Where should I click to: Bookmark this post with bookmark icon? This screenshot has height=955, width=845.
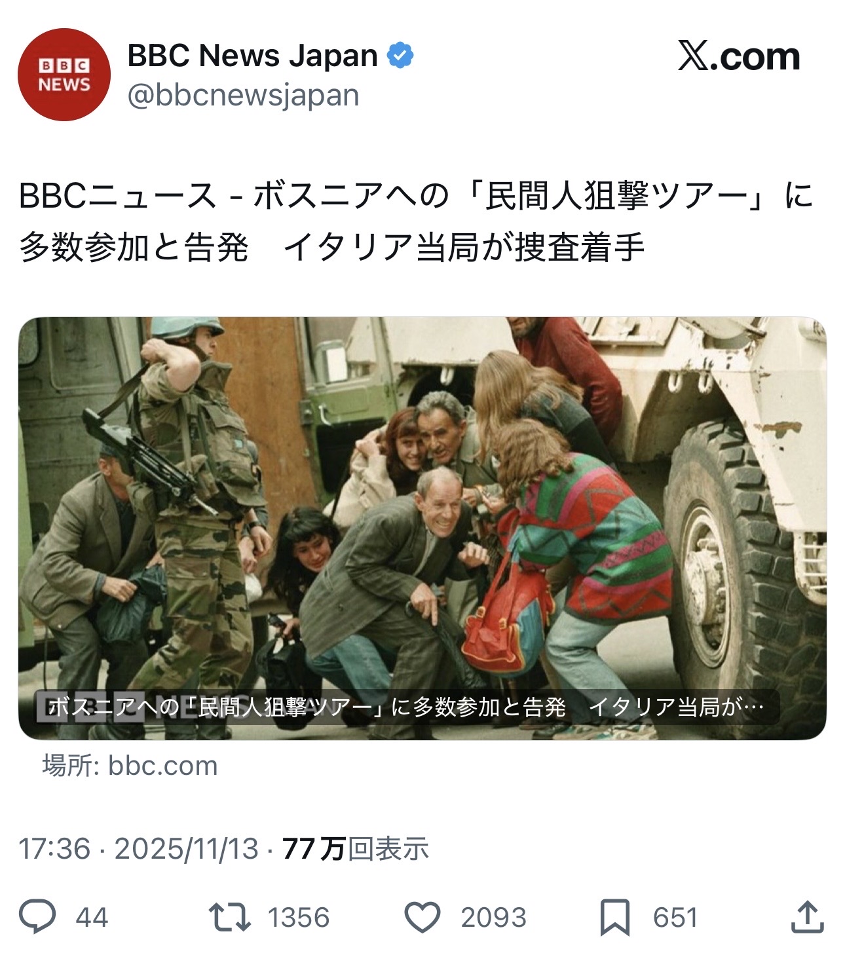pyautogui.click(x=615, y=917)
